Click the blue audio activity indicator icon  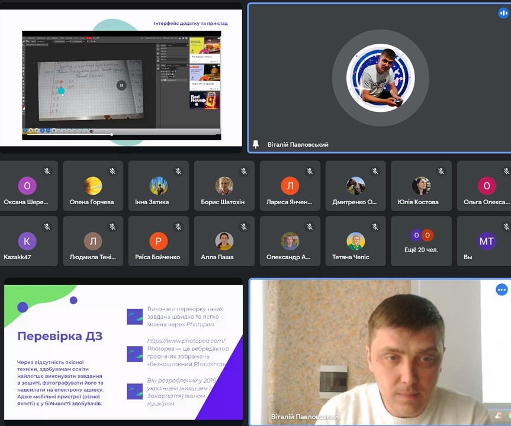point(503,13)
